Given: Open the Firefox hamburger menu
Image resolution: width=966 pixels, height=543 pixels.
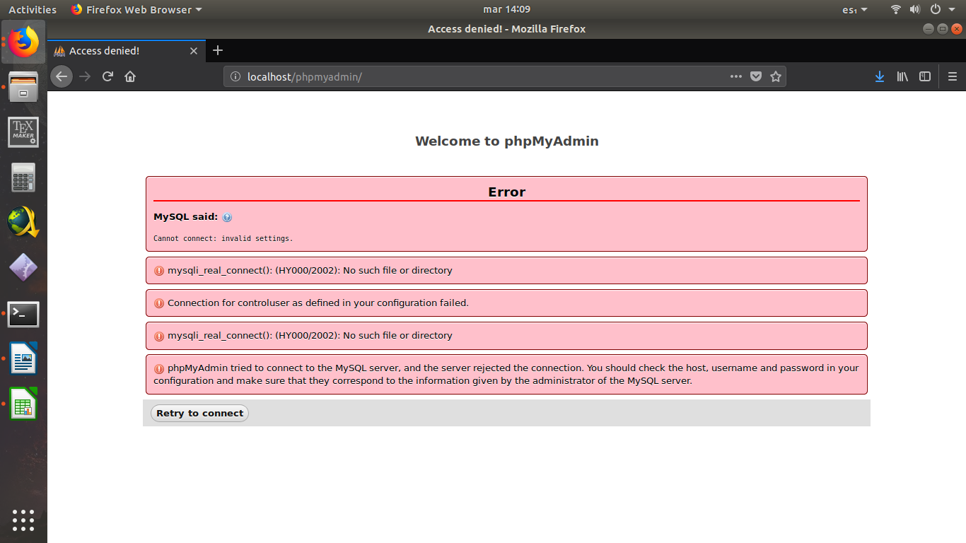Looking at the screenshot, I should (953, 76).
